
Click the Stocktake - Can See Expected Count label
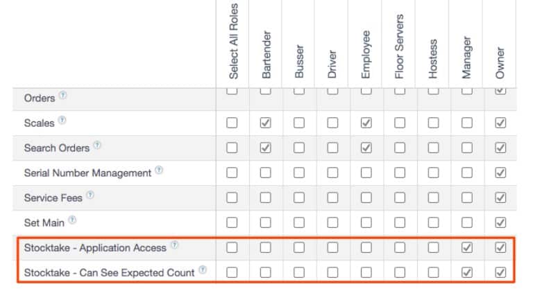(x=109, y=273)
